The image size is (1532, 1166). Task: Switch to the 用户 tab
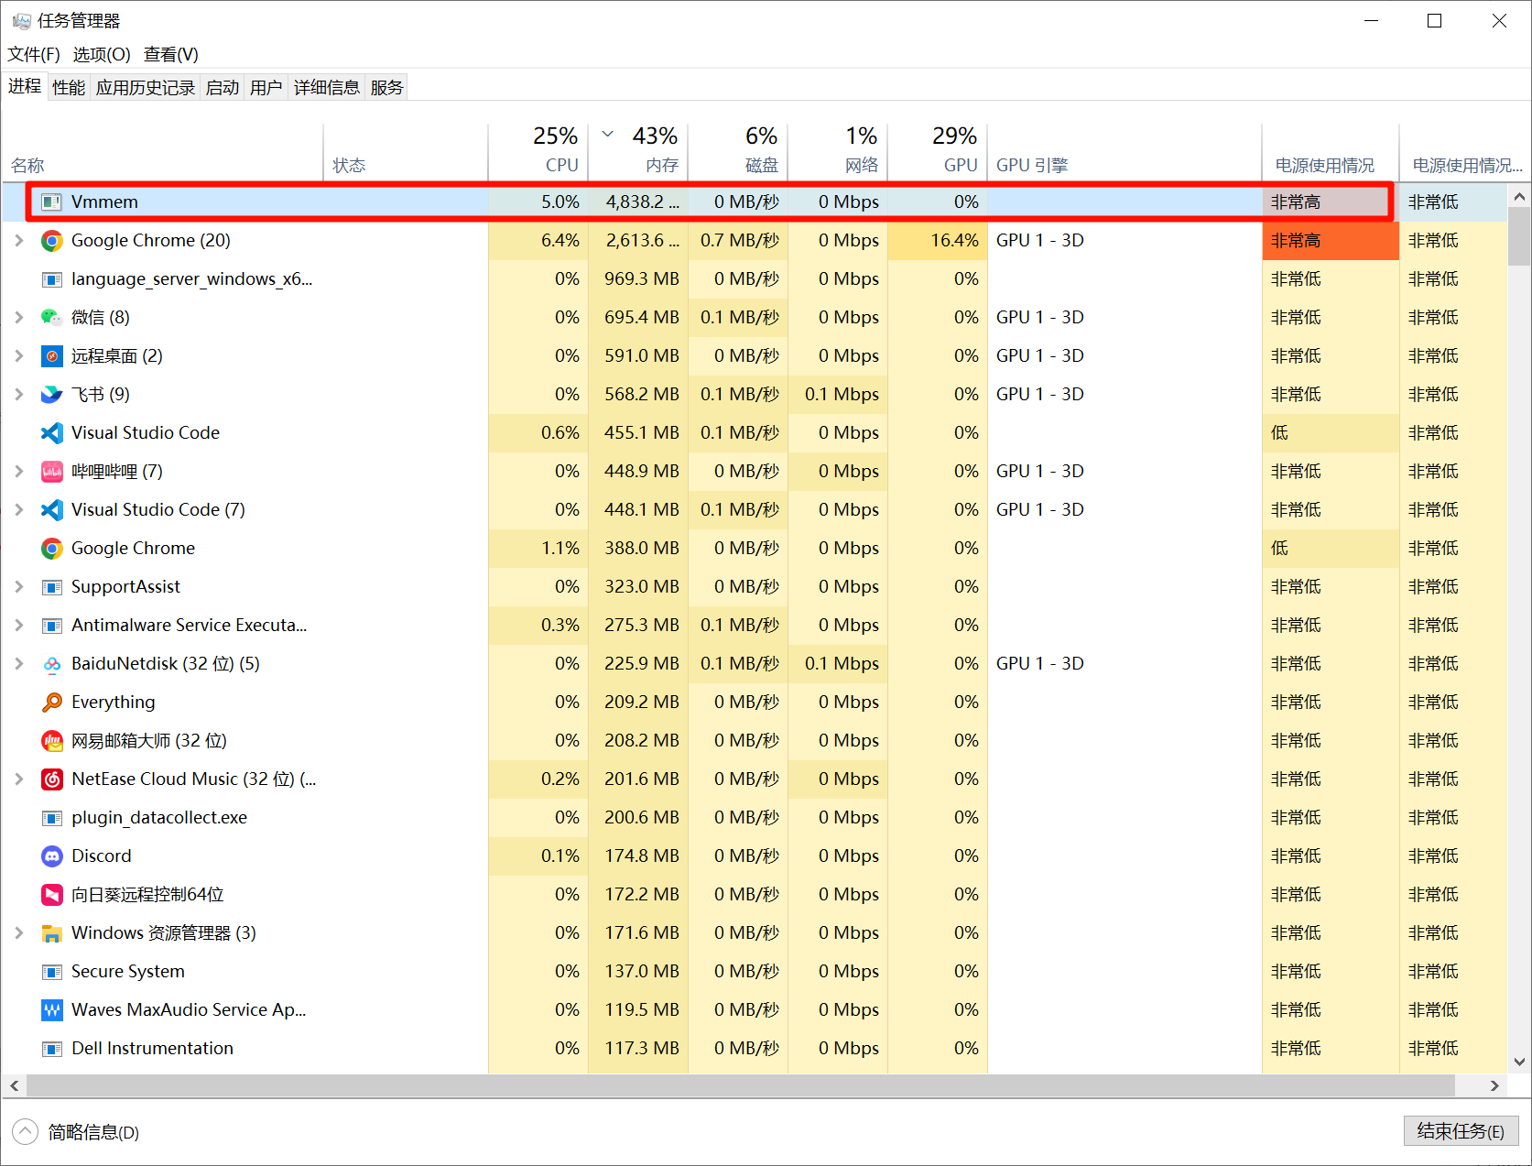click(266, 87)
